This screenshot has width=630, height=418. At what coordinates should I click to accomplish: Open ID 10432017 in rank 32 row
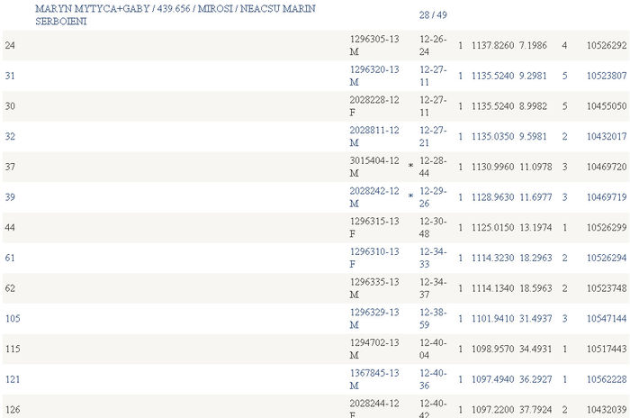tap(607, 137)
